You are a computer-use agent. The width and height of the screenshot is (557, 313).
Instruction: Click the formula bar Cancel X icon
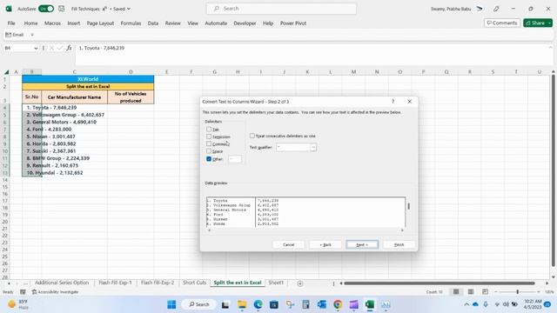(x=51, y=48)
